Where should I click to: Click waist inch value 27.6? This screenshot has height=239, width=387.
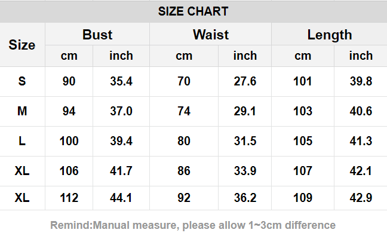pyautogui.click(x=245, y=81)
